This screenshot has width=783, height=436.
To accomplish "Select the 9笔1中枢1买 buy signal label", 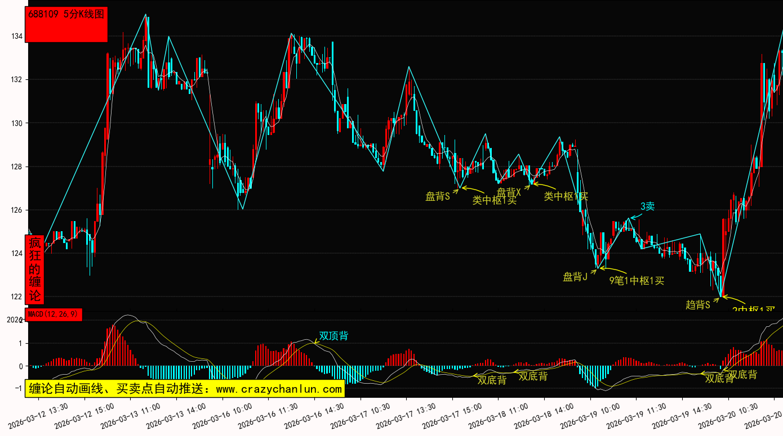I will 637,281.
